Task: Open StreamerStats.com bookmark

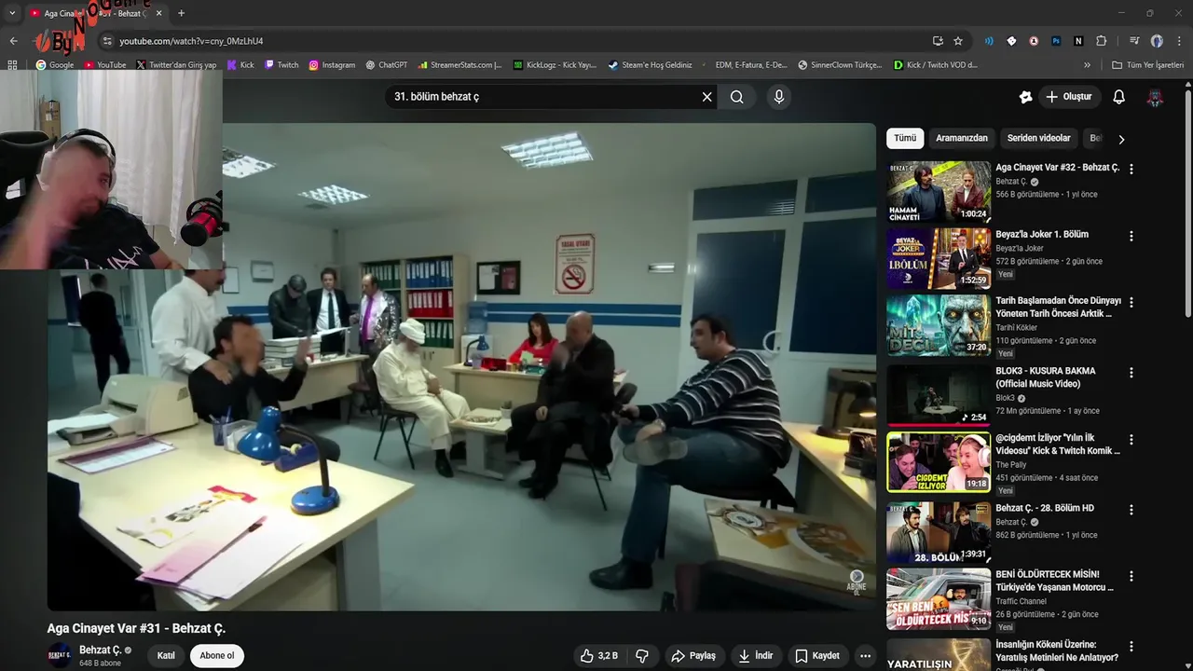Action: pos(460,65)
